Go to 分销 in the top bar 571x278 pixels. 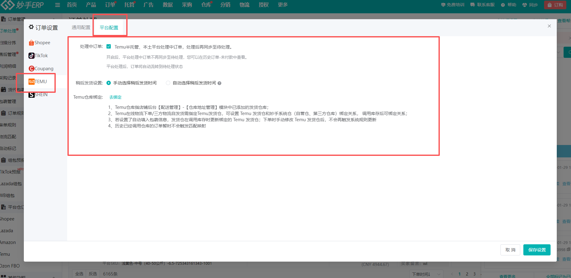pos(225,5)
